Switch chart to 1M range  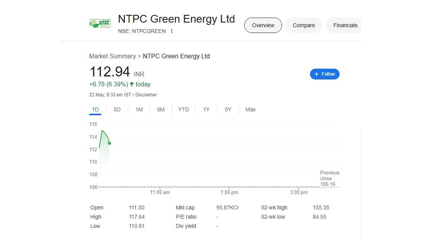139,110
